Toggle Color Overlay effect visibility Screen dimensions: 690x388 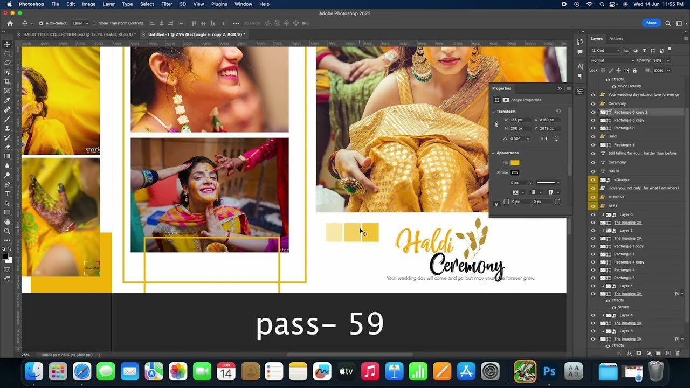(613, 86)
